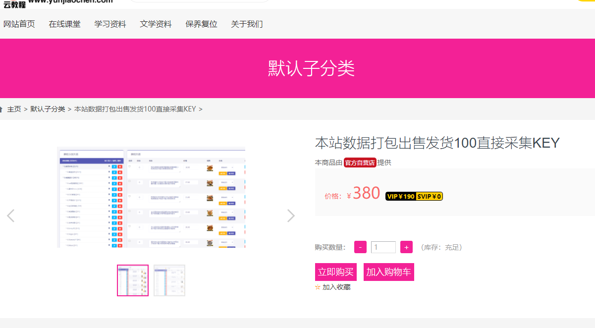Open the 在线课堂 menu item
This screenshot has width=595, height=328.
tap(64, 24)
